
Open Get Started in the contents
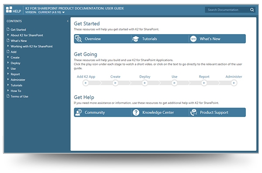pyautogui.click(x=18, y=30)
